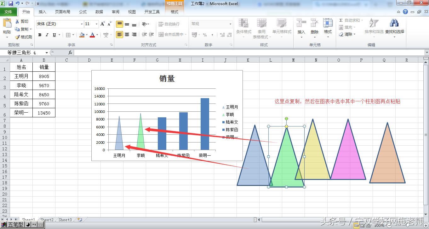Toggle top vertical alignment

(120, 24)
